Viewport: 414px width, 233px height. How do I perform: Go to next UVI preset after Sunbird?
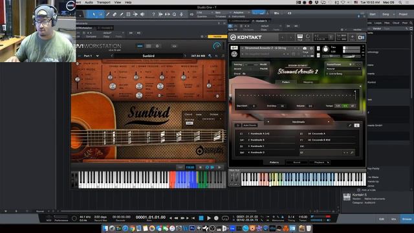(185, 56)
